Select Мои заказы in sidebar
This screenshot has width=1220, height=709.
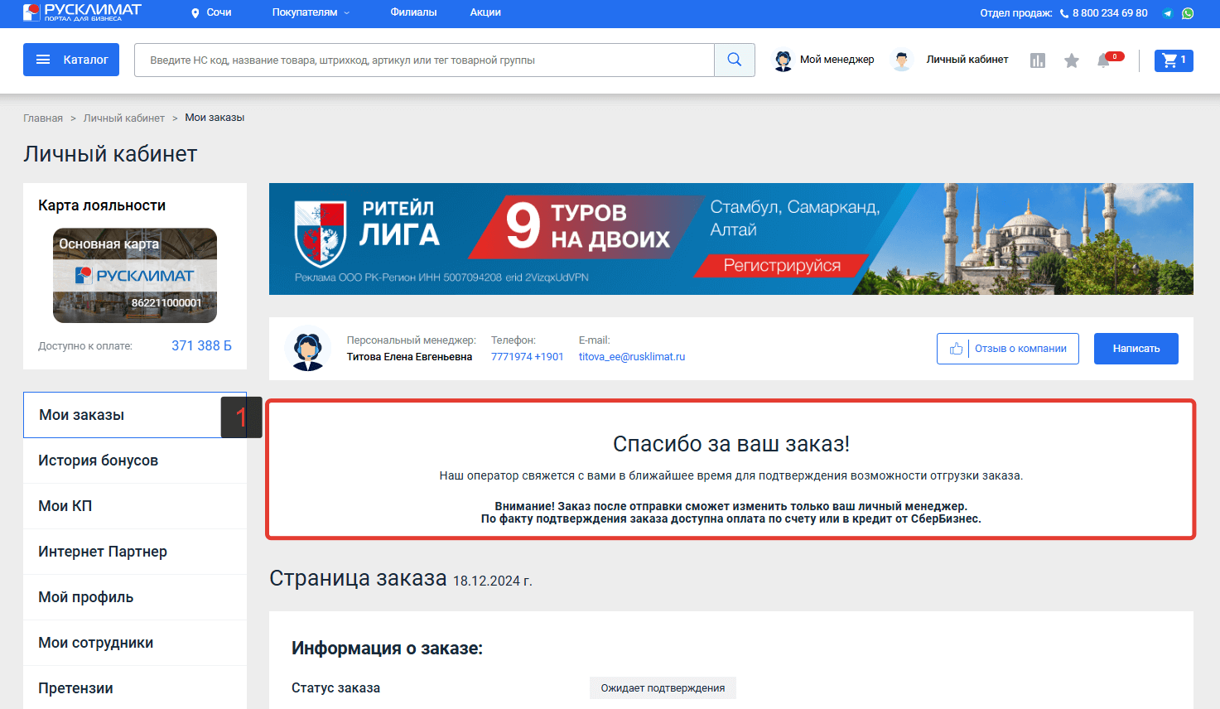[135, 415]
